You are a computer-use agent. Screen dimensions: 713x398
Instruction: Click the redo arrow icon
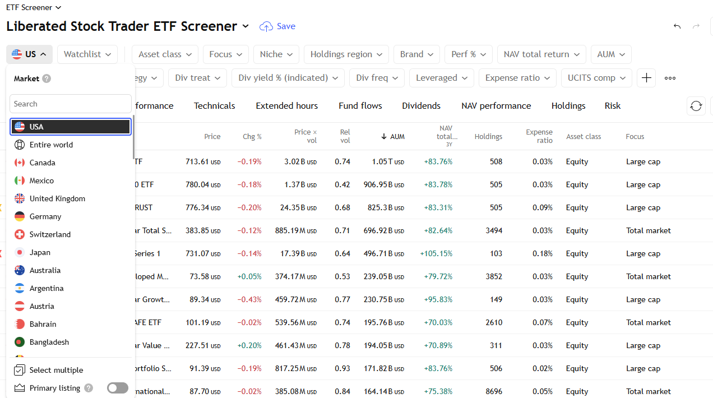(x=696, y=26)
